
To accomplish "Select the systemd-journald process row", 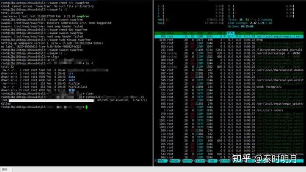I will pos(229,50).
